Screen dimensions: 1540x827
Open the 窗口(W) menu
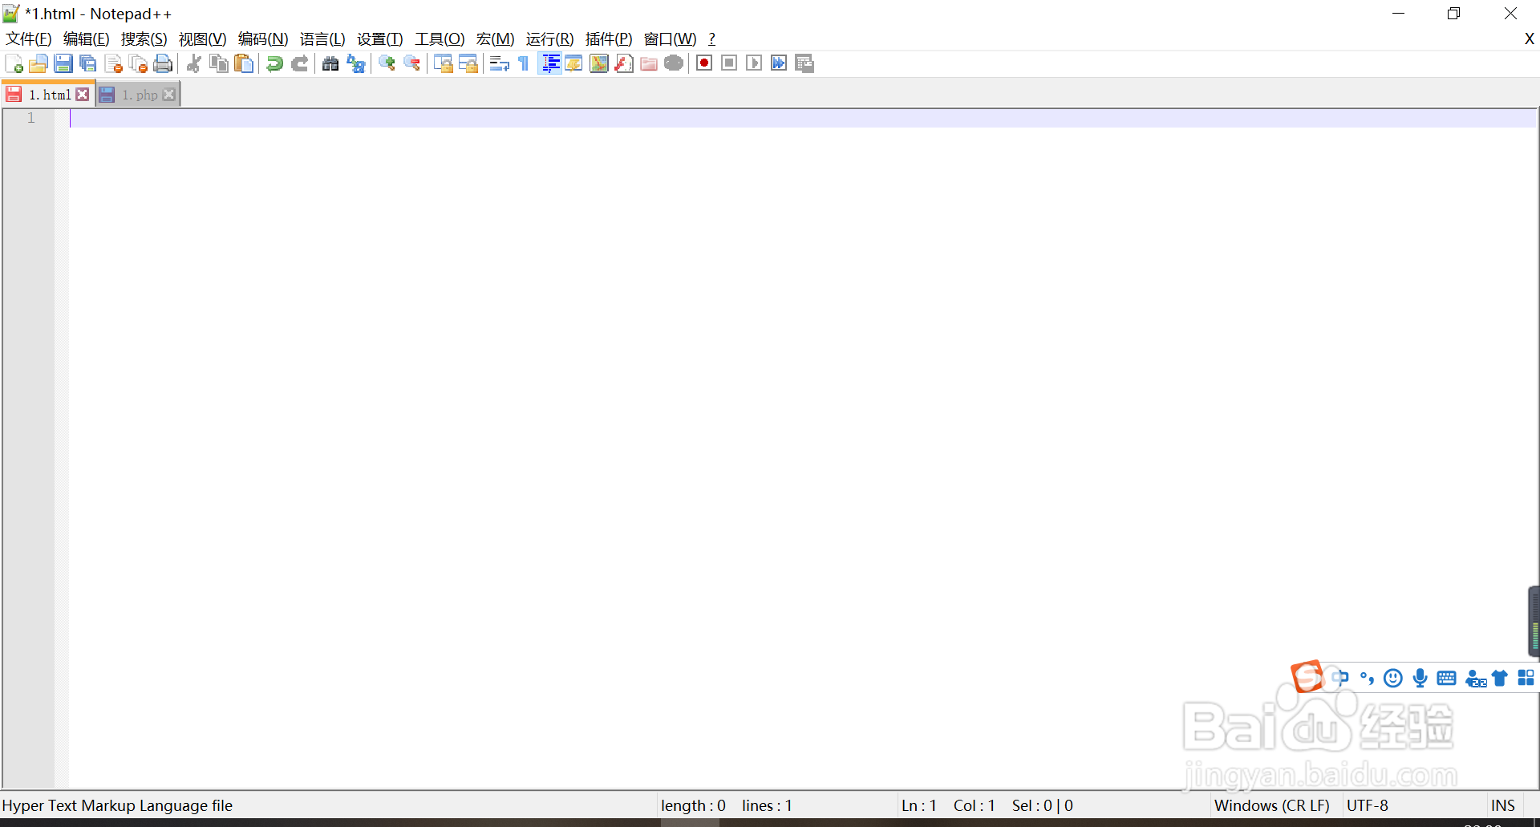[x=670, y=39]
